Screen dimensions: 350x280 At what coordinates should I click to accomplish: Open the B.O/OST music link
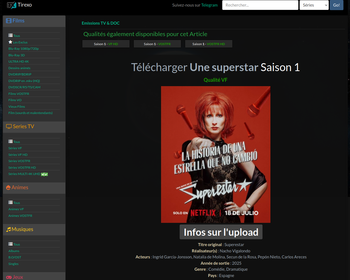point(15,257)
